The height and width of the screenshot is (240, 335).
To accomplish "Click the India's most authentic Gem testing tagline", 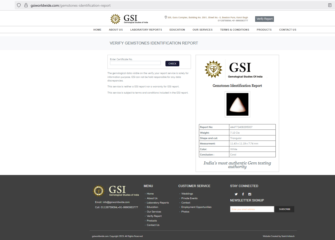I will (237, 165).
